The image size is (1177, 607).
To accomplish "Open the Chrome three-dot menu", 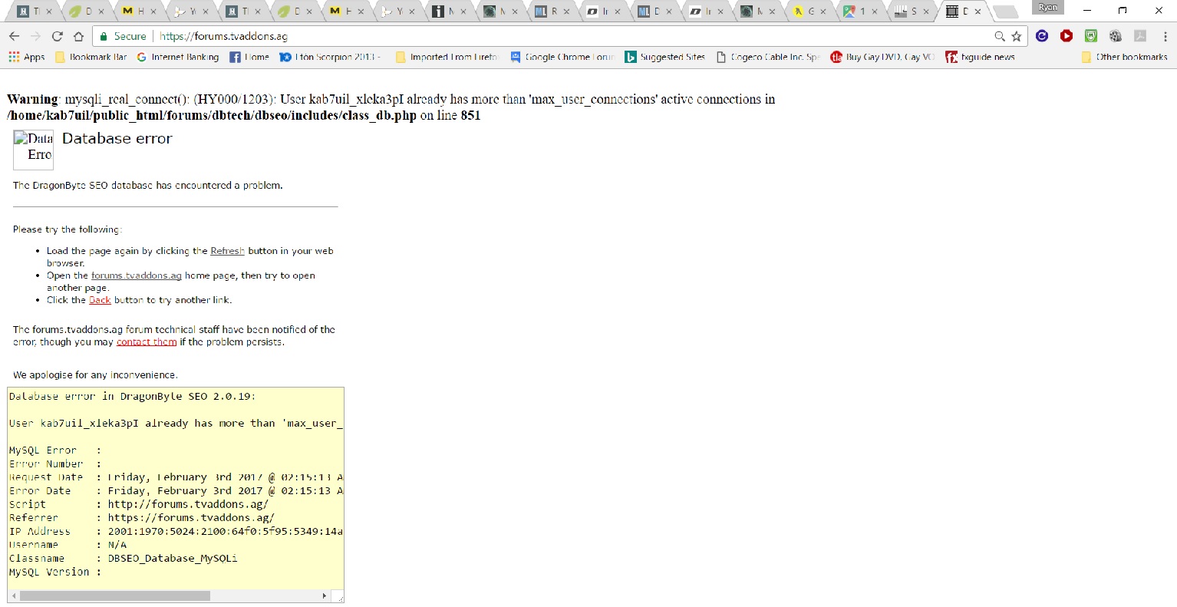I will tap(1165, 36).
